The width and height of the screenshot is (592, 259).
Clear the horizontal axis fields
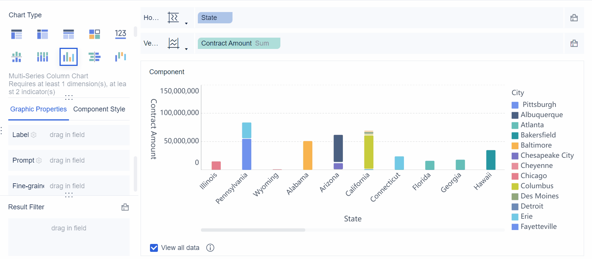coord(574,18)
